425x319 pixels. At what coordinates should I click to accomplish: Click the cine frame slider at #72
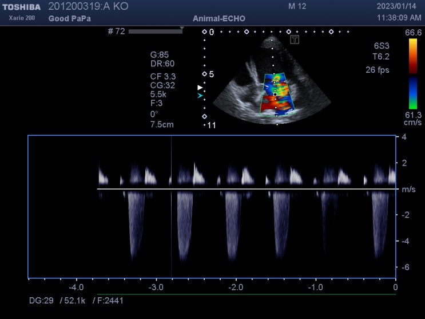click(x=155, y=31)
